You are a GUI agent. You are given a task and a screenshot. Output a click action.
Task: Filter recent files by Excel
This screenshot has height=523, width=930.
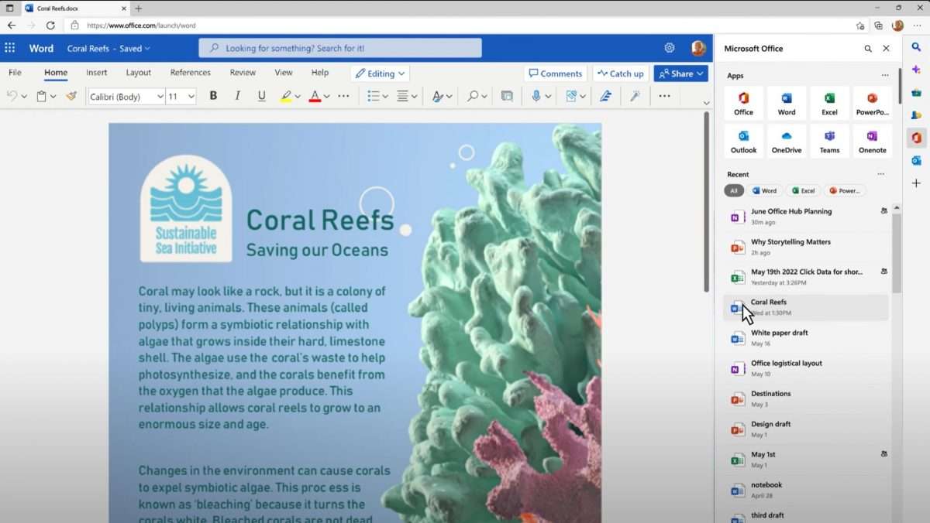803,190
